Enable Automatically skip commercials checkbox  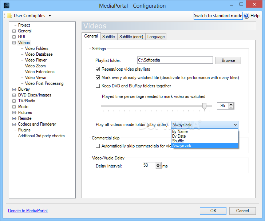click(98, 146)
